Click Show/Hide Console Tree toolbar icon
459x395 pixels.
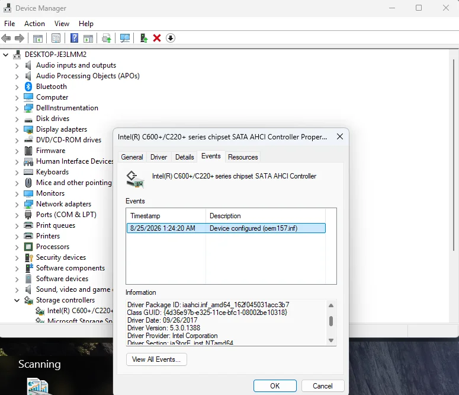coord(38,38)
